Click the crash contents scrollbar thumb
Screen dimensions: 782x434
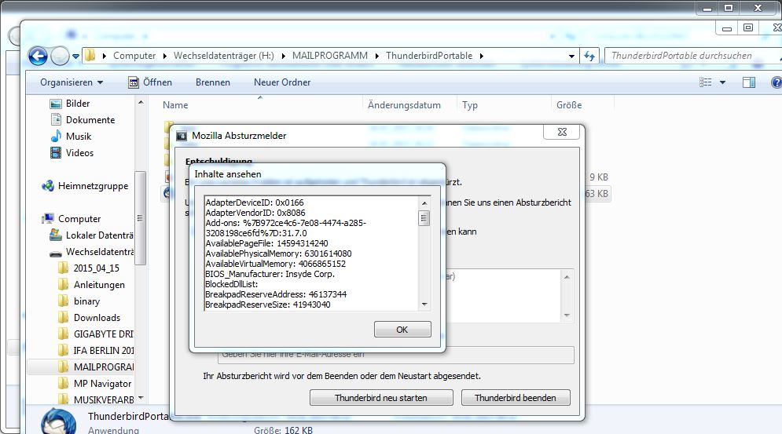[x=424, y=217]
